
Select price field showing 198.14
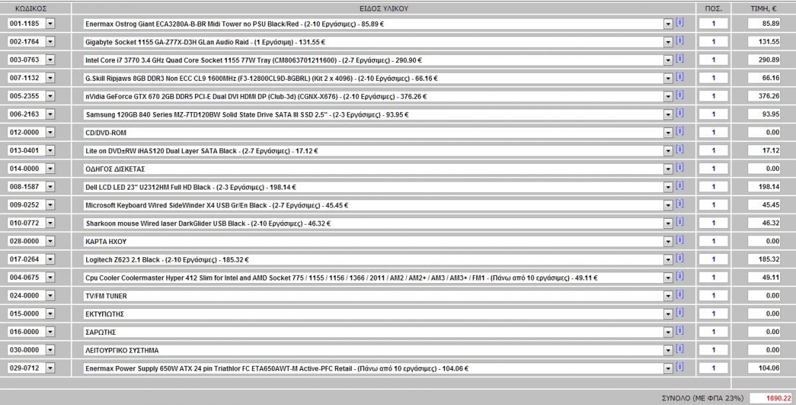click(x=764, y=187)
